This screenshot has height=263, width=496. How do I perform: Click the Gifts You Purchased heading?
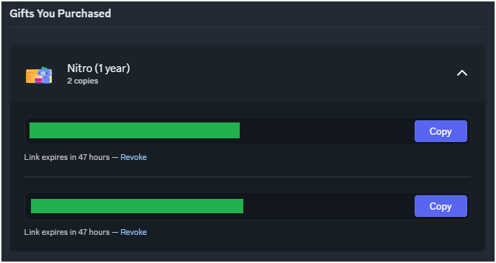pos(60,14)
